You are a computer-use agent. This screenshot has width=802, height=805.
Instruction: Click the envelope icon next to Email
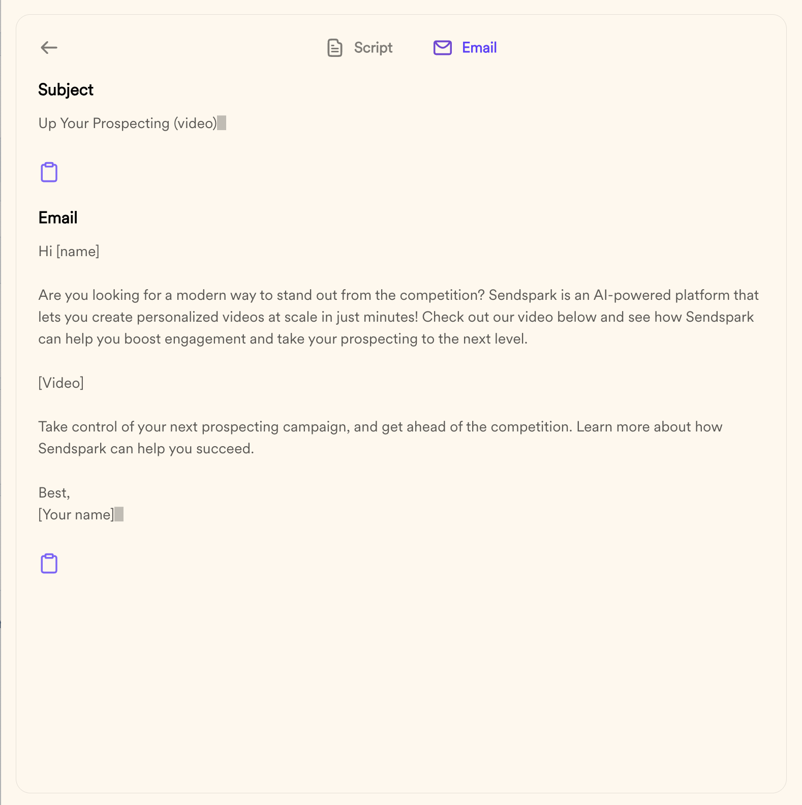[442, 48]
